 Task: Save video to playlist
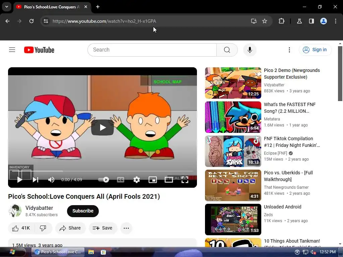[x=102, y=228]
